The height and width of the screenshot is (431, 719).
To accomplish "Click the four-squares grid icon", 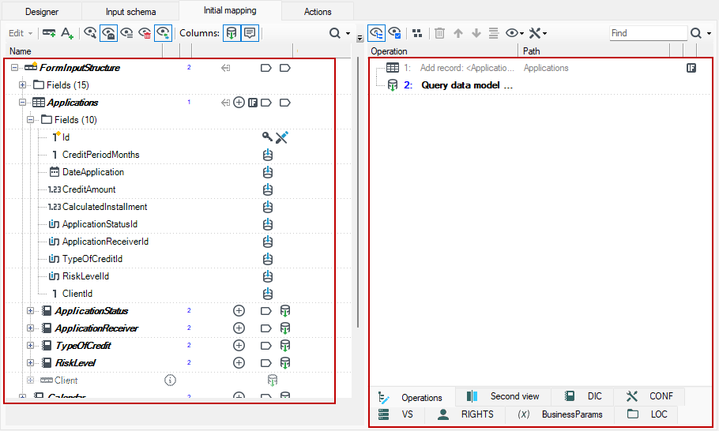I will point(417,33).
